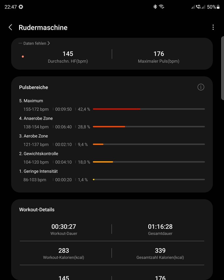Viewport: 224px width, 280px height.
Task: Expand the Daten fehlen chevron
Action: [48, 43]
